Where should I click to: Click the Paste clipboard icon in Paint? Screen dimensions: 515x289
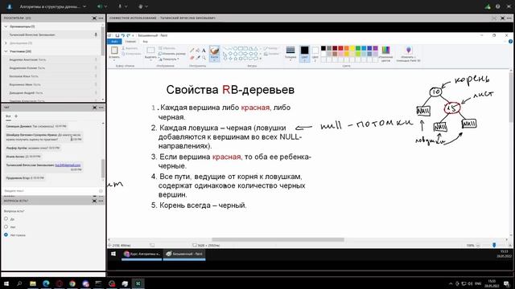(114, 51)
